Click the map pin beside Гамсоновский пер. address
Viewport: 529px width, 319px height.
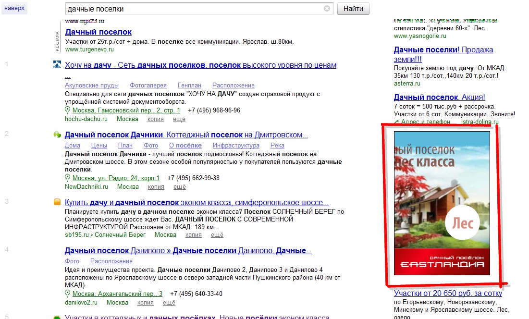pos(67,110)
